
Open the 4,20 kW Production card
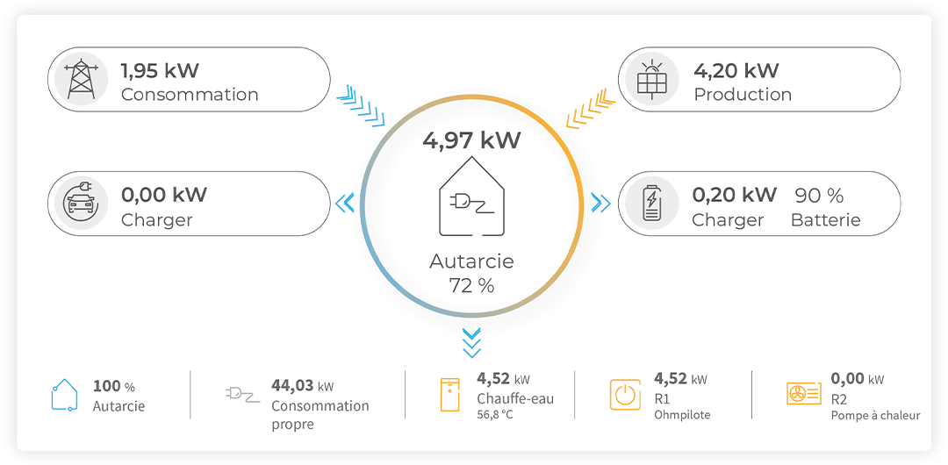[x=759, y=79]
